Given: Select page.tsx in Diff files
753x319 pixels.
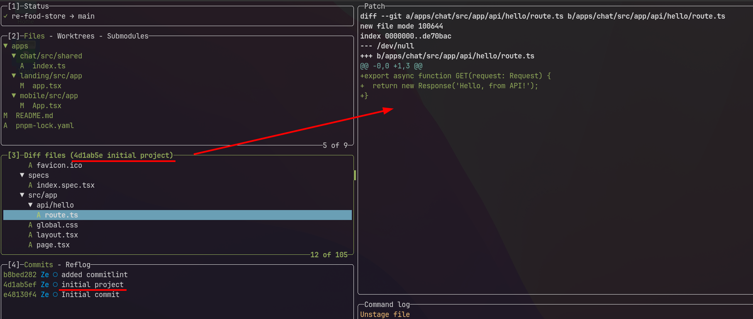Looking at the screenshot, I should (x=53, y=245).
